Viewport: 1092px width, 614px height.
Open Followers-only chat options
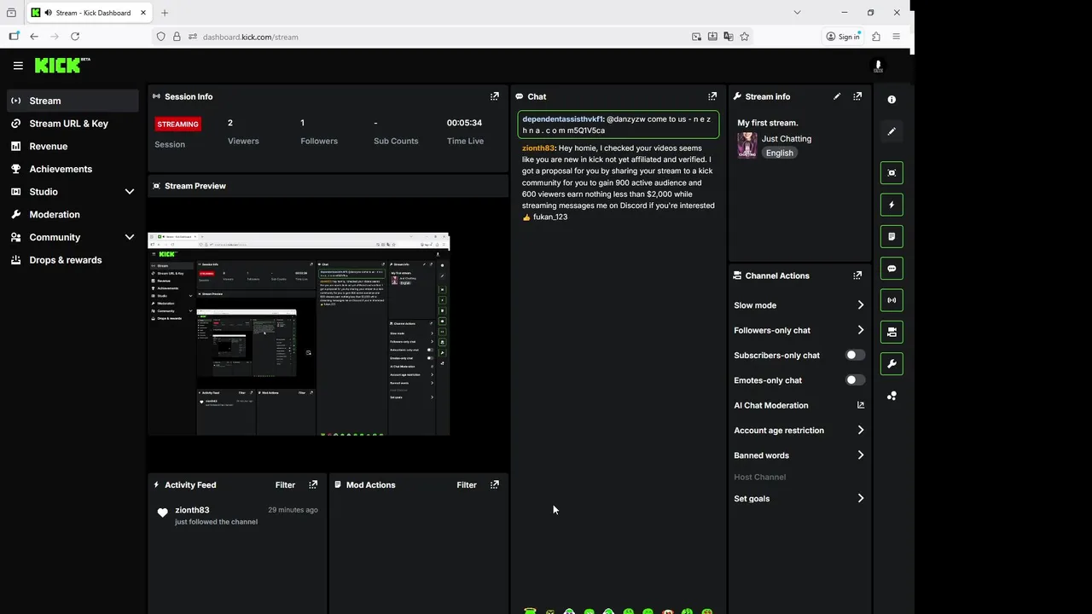tap(799, 330)
